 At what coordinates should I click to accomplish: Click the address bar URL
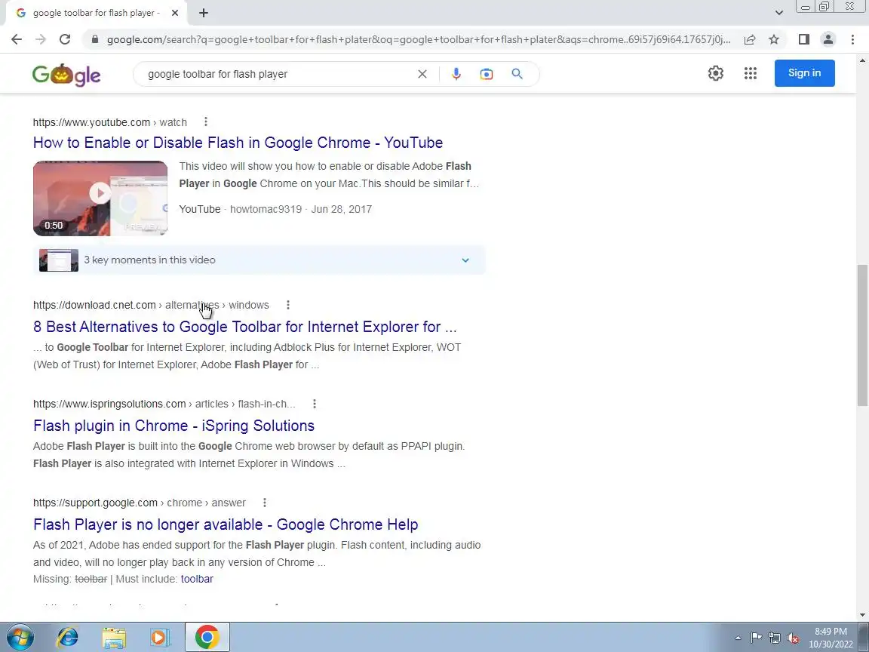pos(419,39)
